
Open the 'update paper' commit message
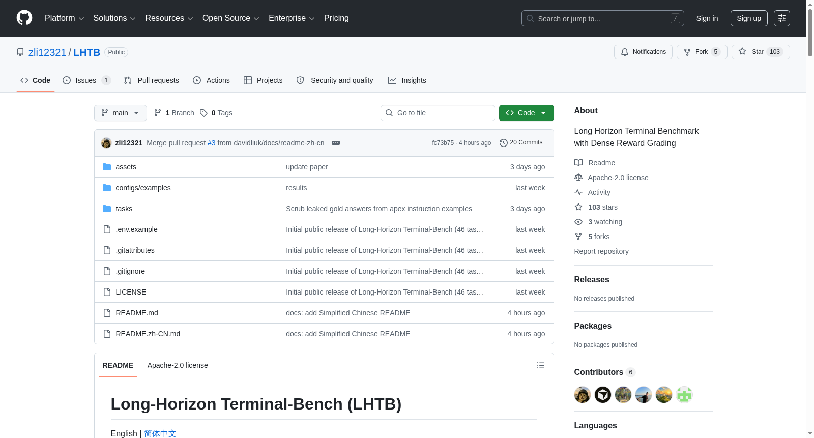[307, 167]
